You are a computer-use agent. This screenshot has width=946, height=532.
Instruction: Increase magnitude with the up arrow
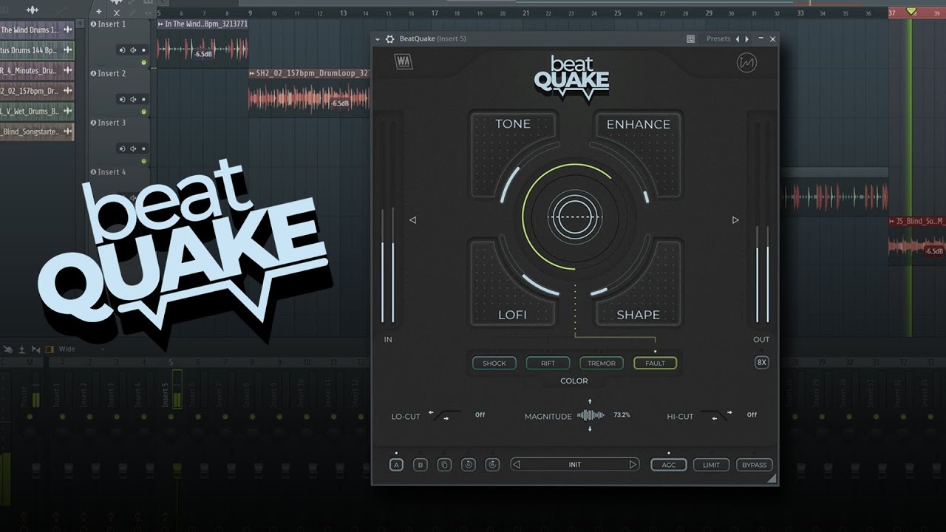590,401
